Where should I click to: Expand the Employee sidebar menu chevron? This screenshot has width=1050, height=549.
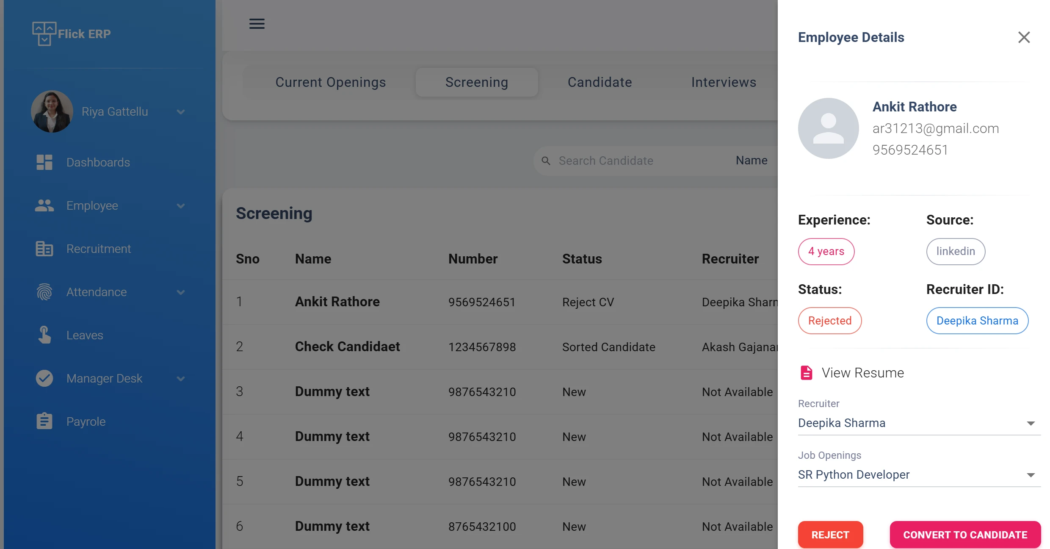[181, 206]
